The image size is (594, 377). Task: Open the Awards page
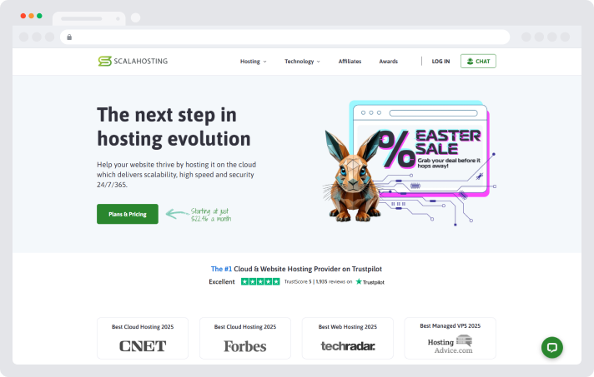click(x=388, y=62)
